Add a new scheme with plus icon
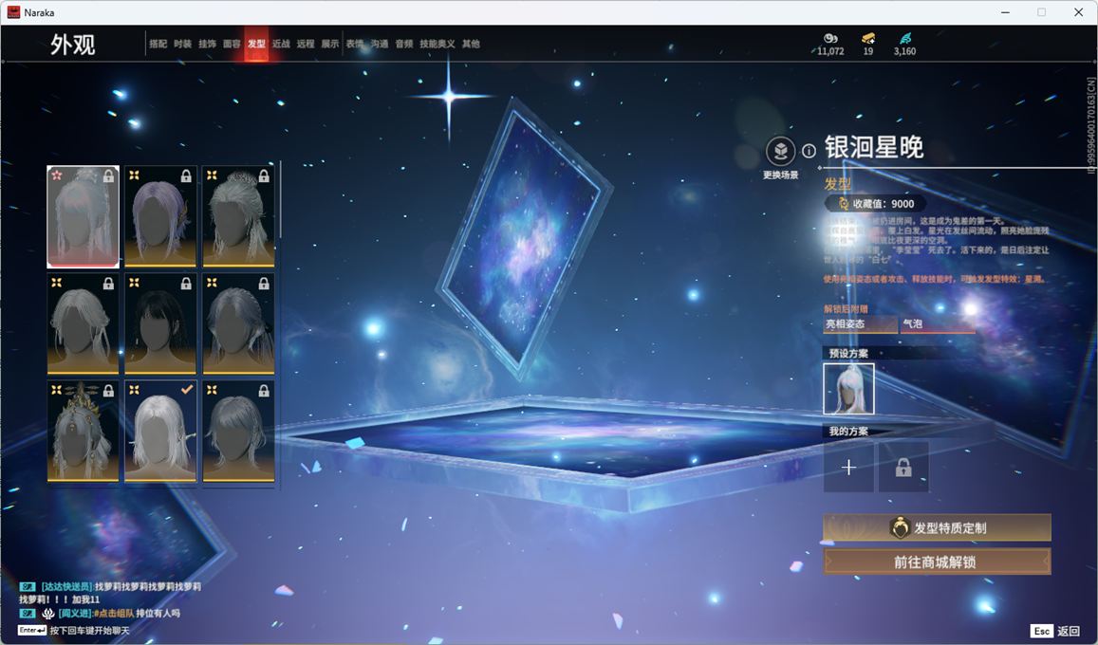 [x=848, y=467]
